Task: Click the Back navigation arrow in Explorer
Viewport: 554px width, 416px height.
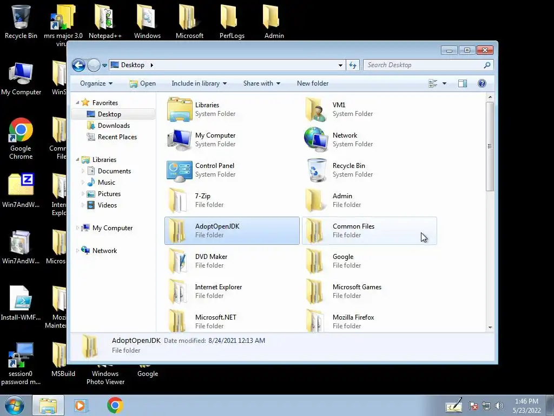Action: [x=78, y=65]
